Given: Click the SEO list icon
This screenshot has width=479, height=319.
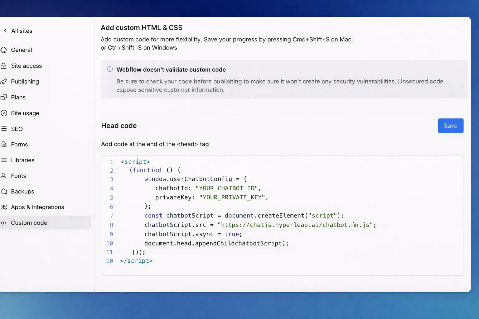Looking at the screenshot, I should [x=4, y=129].
